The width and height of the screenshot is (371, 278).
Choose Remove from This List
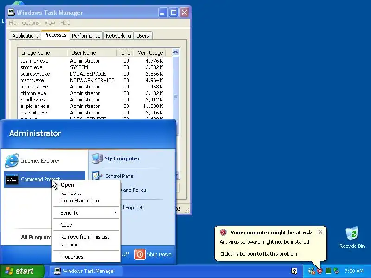point(86,237)
